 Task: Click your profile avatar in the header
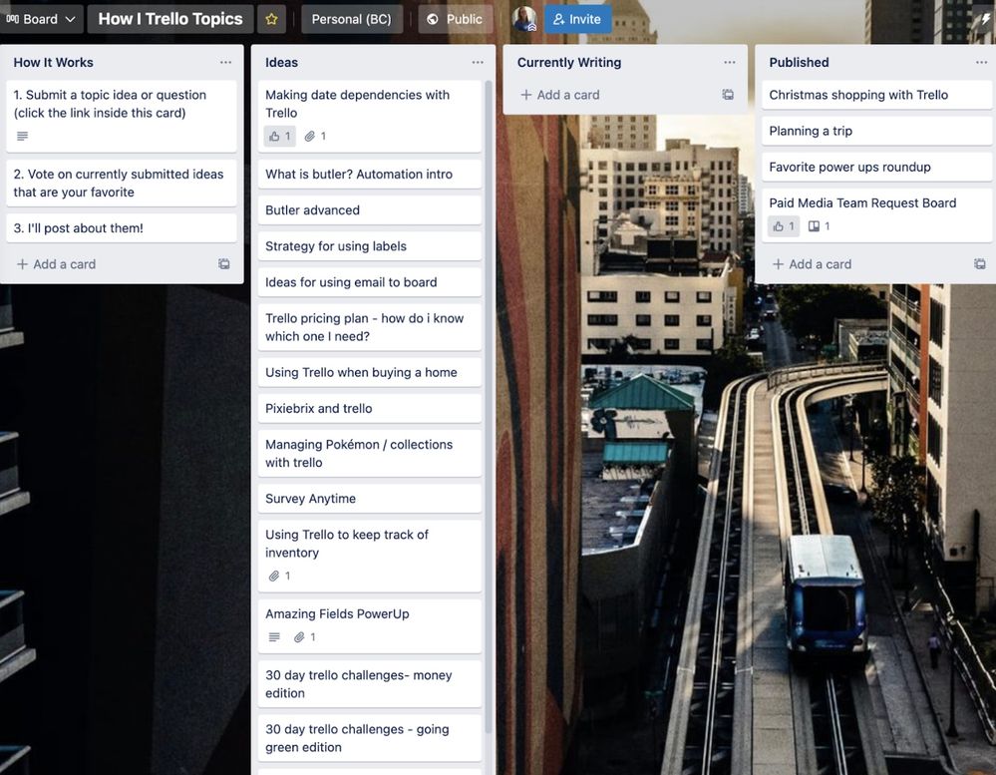coord(522,17)
